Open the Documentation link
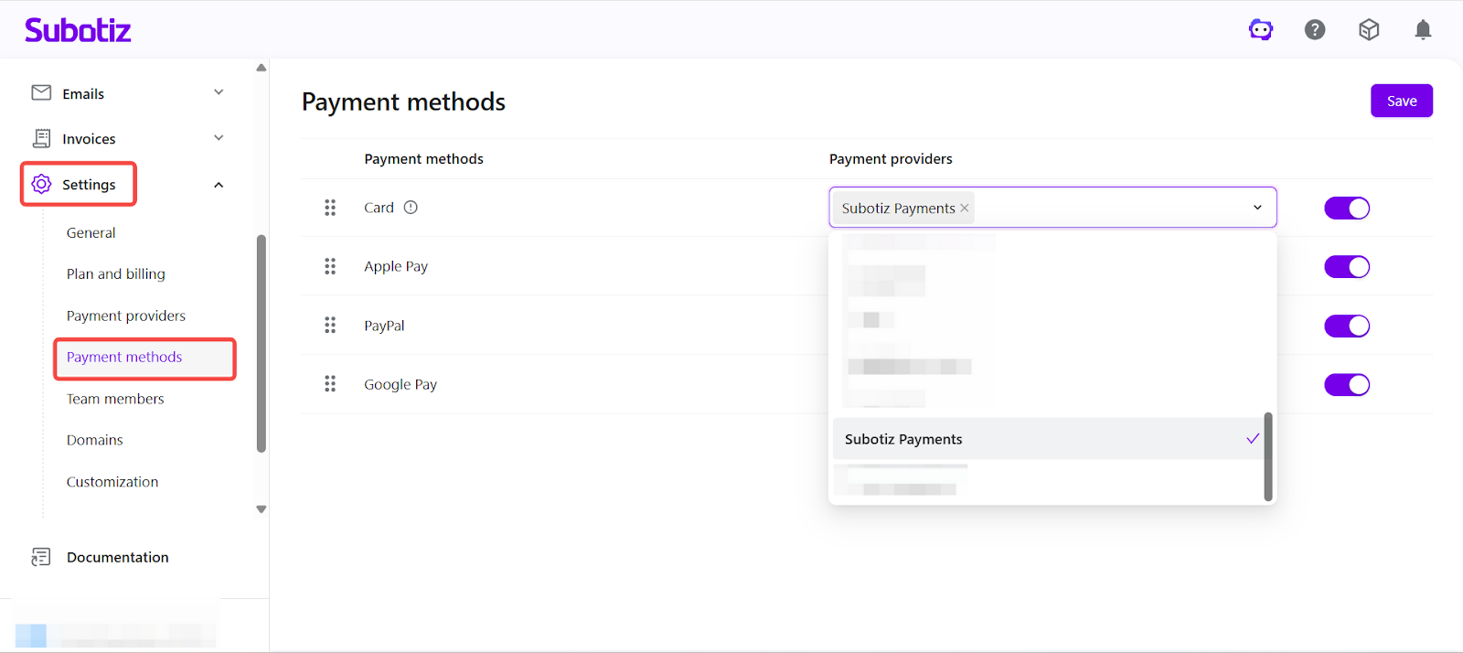This screenshot has height=653, width=1463. point(117,557)
